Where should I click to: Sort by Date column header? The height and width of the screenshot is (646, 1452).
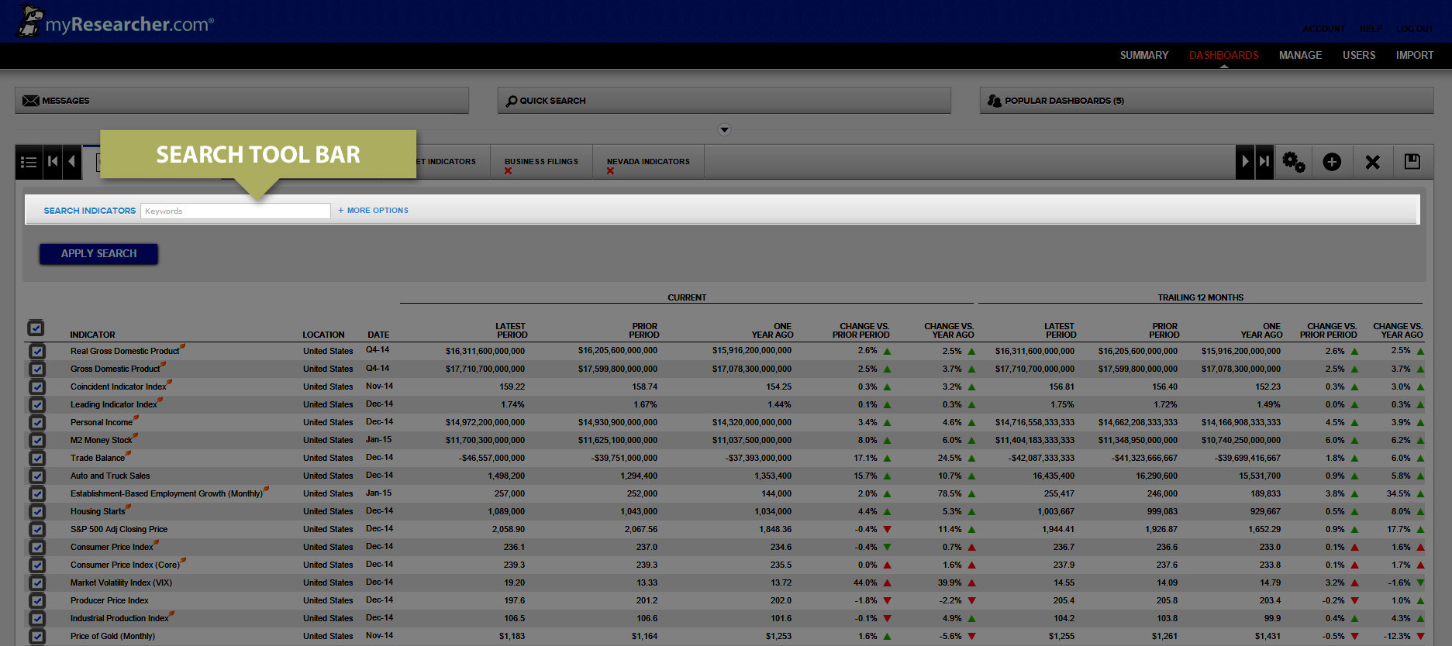tap(378, 335)
